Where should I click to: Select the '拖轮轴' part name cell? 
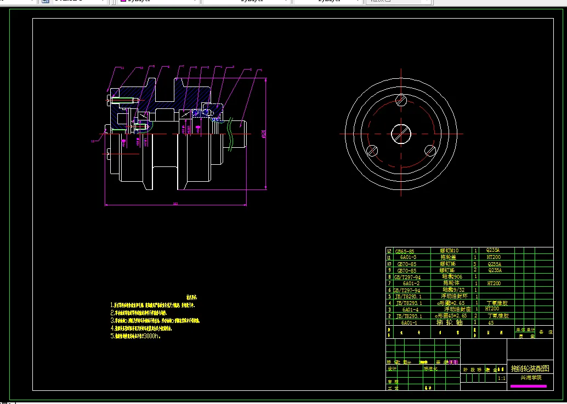(450, 322)
